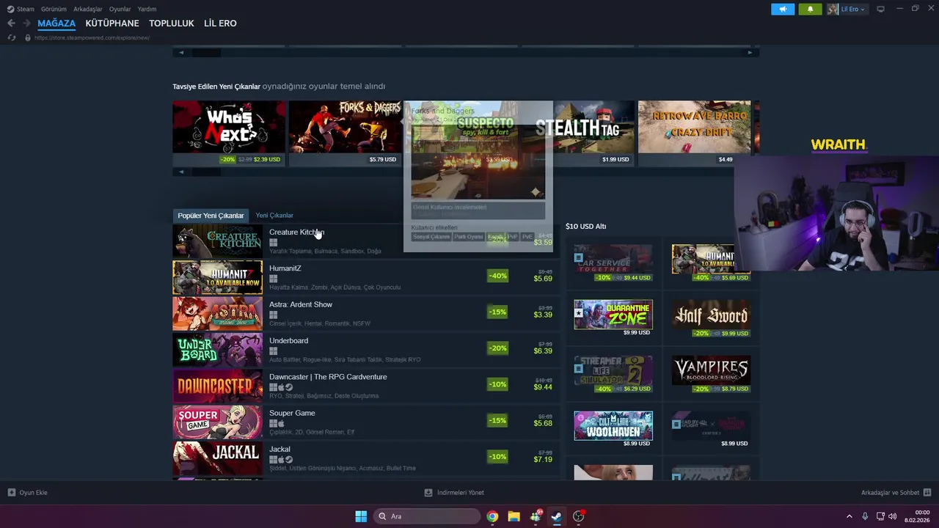Go to the TOPLULUK section
This screenshot has height=528, width=939.
point(172,23)
